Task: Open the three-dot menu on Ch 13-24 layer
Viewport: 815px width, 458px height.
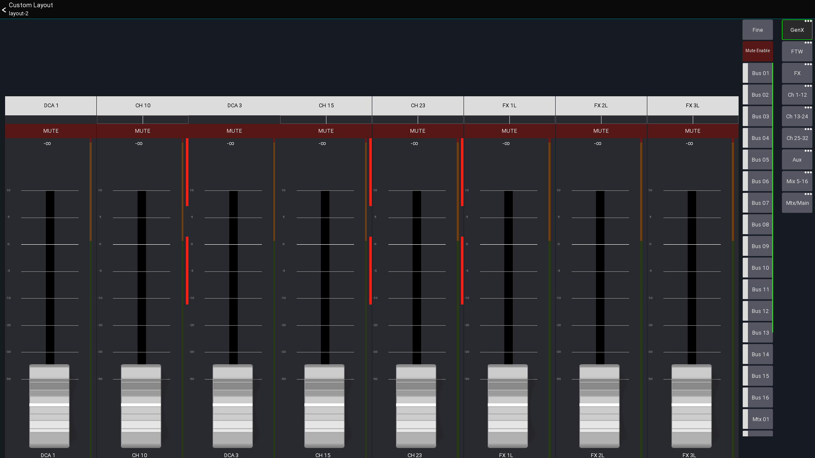Action: [x=808, y=108]
